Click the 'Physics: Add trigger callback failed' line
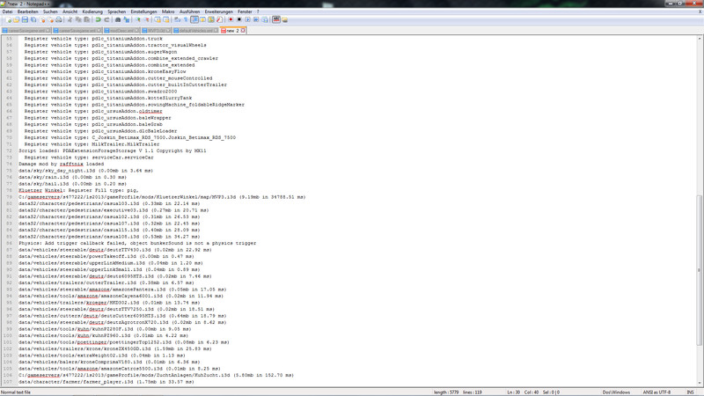Image resolution: width=704 pixels, height=396 pixels. pos(137,244)
